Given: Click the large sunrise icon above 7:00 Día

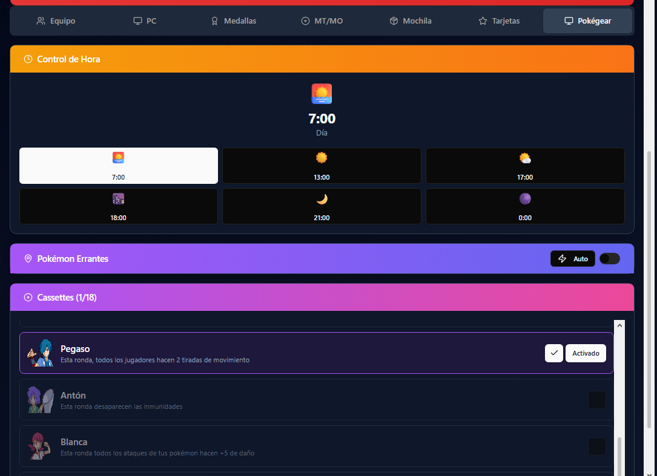Looking at the screenshot, I should 322,94.
